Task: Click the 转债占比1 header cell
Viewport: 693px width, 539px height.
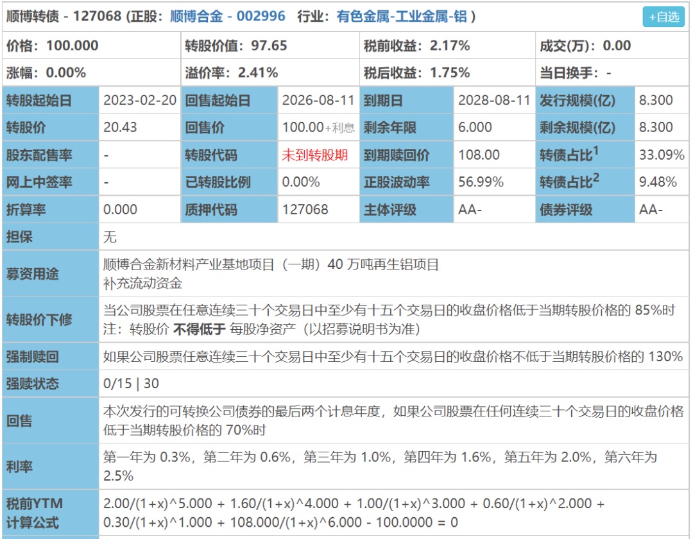Action: click(585, 155)
